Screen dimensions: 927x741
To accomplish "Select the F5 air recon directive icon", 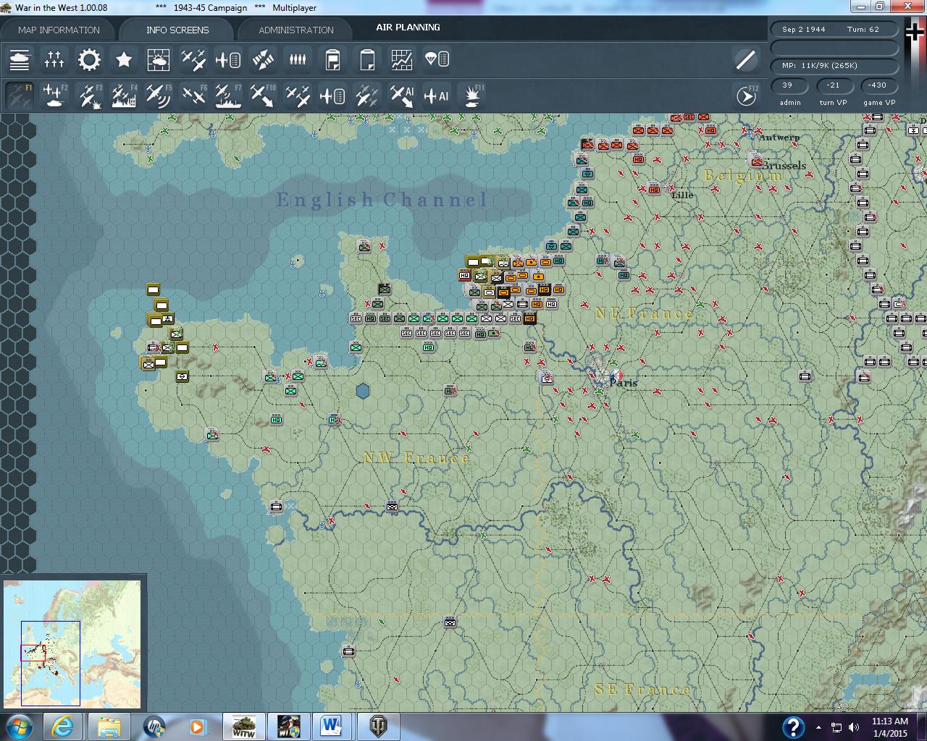I will coord(159,96).
